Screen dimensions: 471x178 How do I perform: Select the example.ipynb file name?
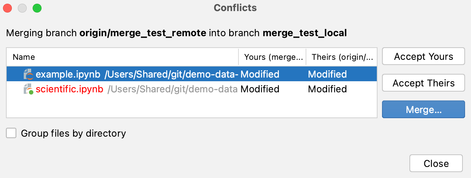click(x=68, y=75)
